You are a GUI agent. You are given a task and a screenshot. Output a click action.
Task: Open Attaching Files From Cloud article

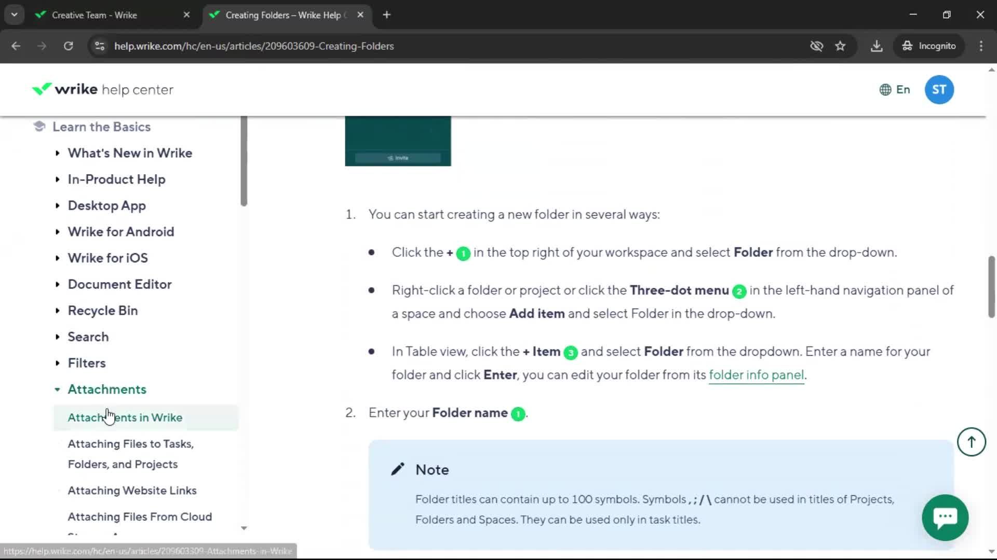tap(140, 517)
